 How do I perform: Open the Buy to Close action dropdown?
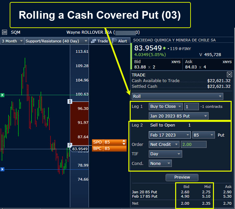pyautogui.click(x=166, y=107)
